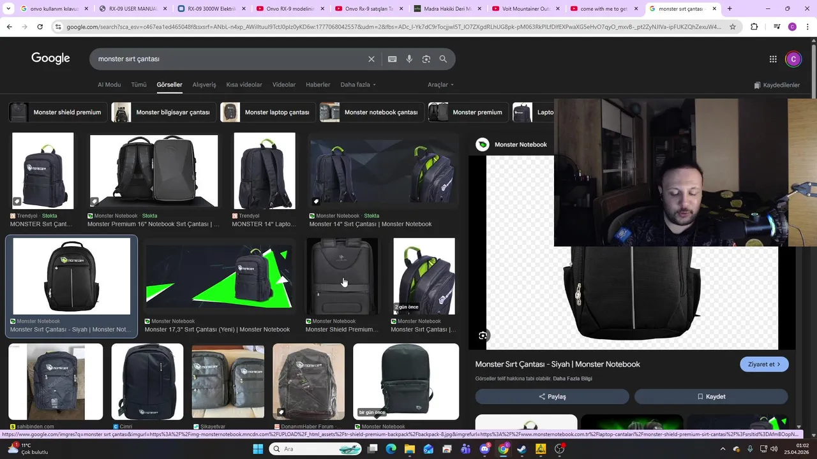This screenshot has height=459, width=817.
Task: Open MONSTER 14" Laptop Trendyol image
Action: coord(264,170)
